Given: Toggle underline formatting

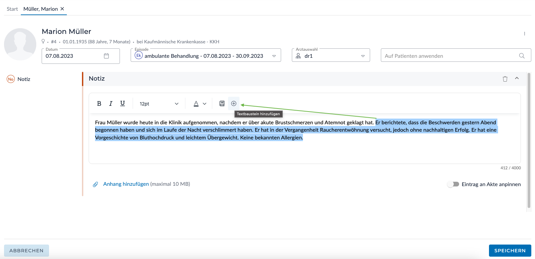Looking at the screenshot, I should (x=123, y=103).
